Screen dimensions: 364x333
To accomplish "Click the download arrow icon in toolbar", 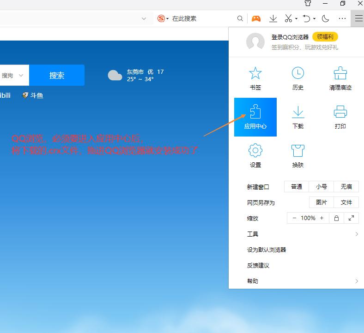I will click(x=273, y=18).
